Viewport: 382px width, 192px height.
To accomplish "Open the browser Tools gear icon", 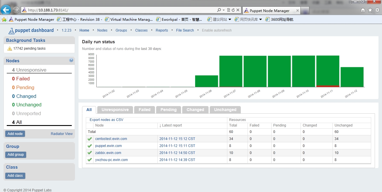I will click(x=377, y=10).
